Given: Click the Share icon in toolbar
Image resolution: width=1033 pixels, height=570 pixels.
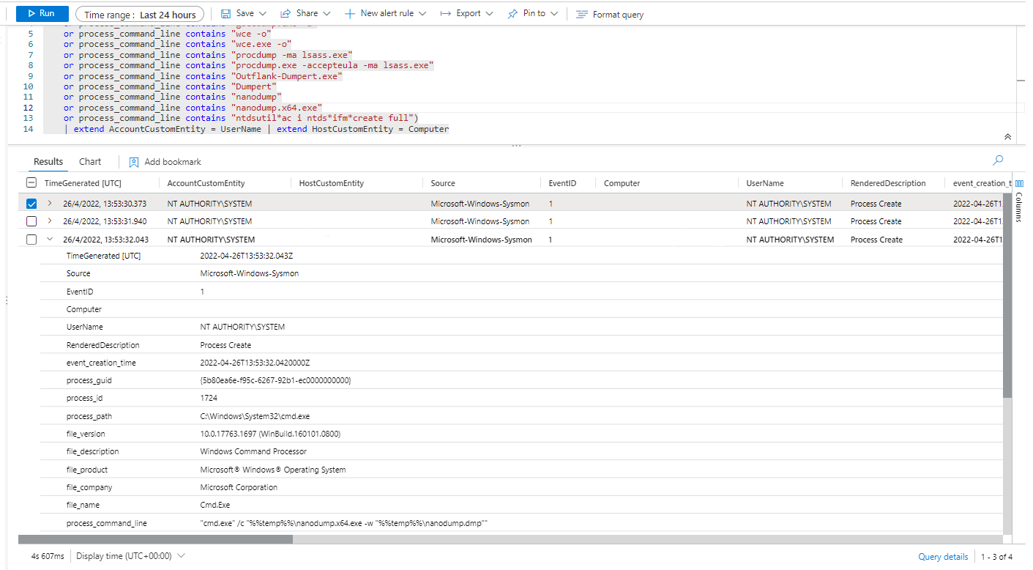Looking at the screenshot, I should coord(286,14).
